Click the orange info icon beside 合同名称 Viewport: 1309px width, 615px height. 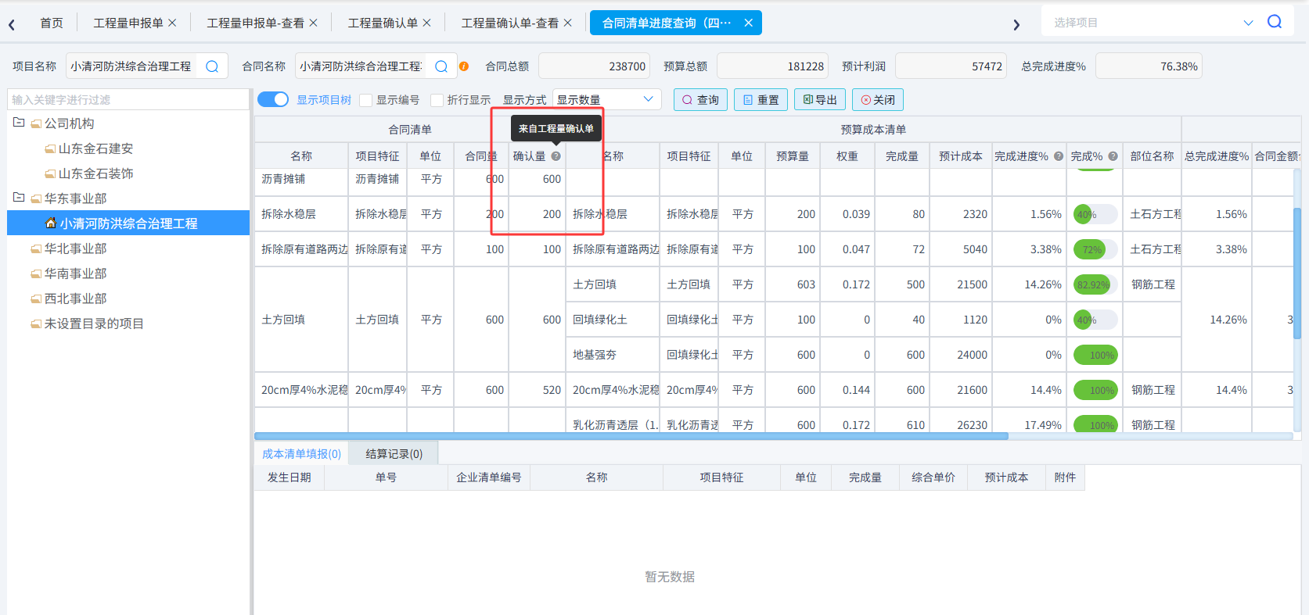coord(464,66)
